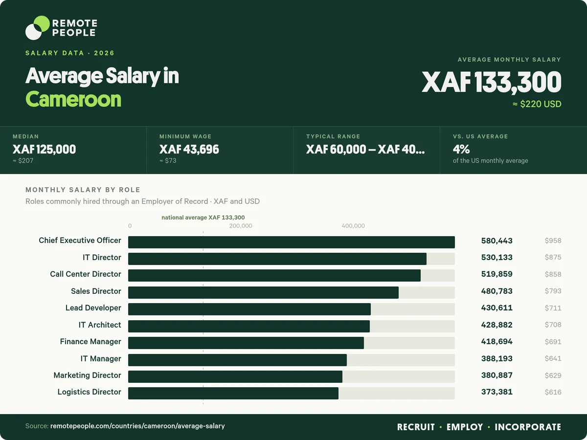Click the RECRUIT footer word
Screen dimensions: 587x440
click(416, 427)
